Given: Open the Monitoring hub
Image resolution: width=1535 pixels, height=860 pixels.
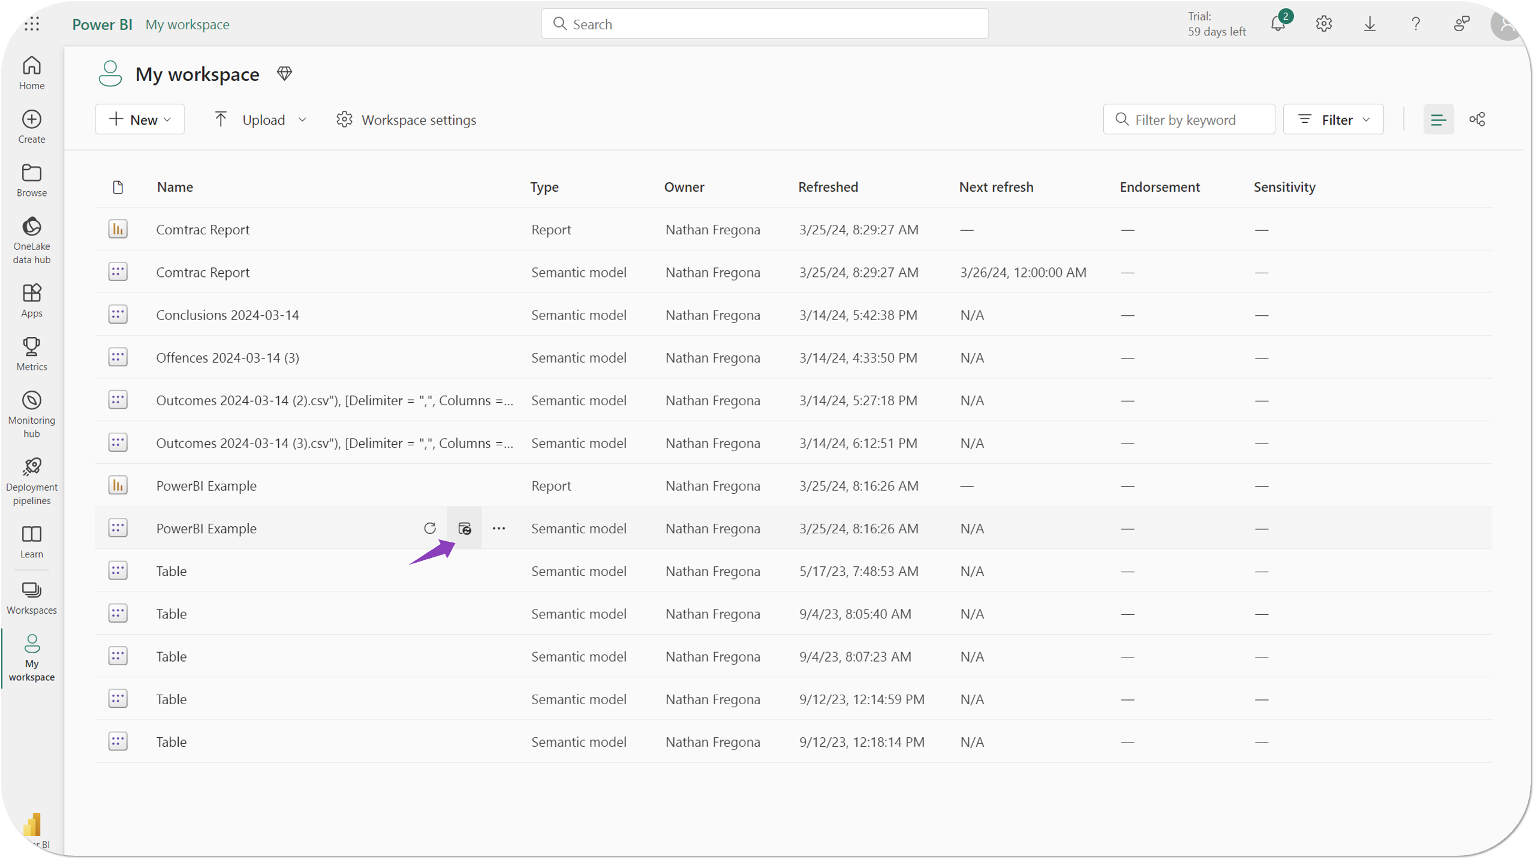Looking at the screenshot, I should [x=32, y=414].
